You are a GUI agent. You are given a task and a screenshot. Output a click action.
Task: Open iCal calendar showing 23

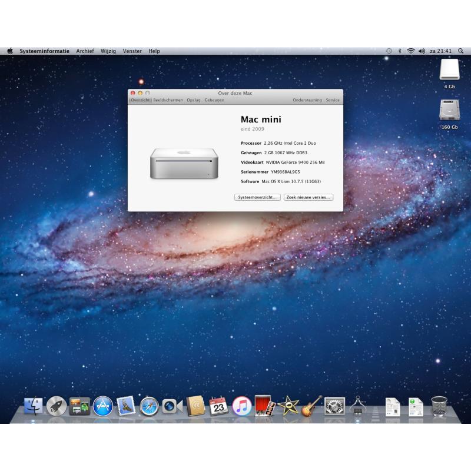[x=218, y=406]
